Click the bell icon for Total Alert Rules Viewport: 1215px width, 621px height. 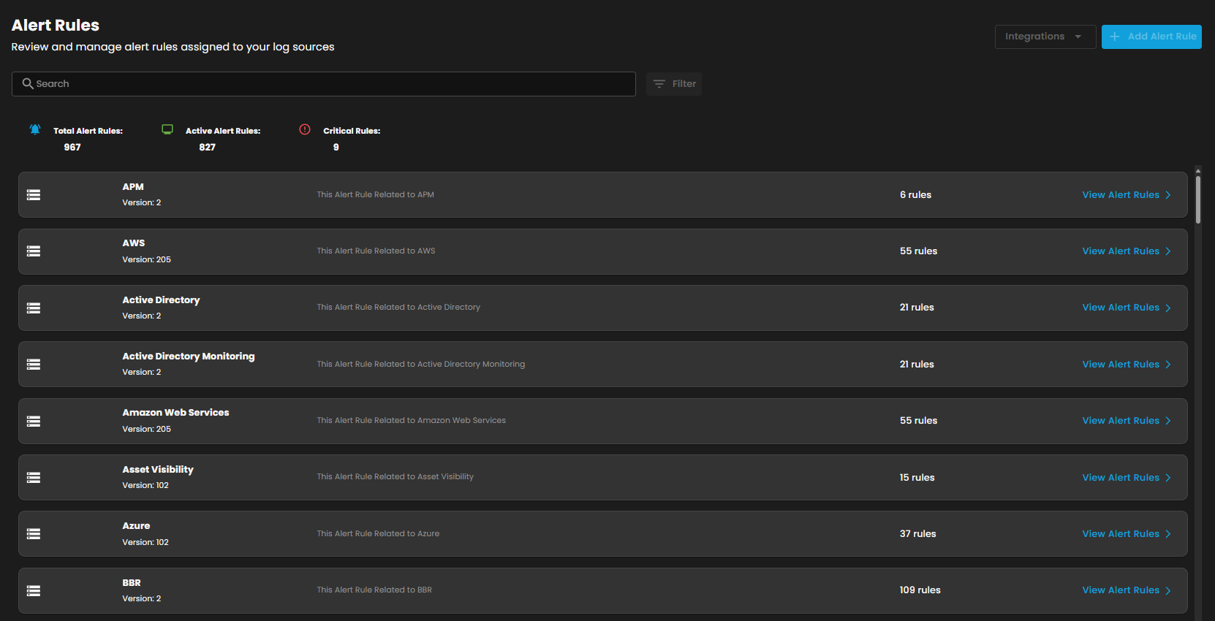click(35, 129)
